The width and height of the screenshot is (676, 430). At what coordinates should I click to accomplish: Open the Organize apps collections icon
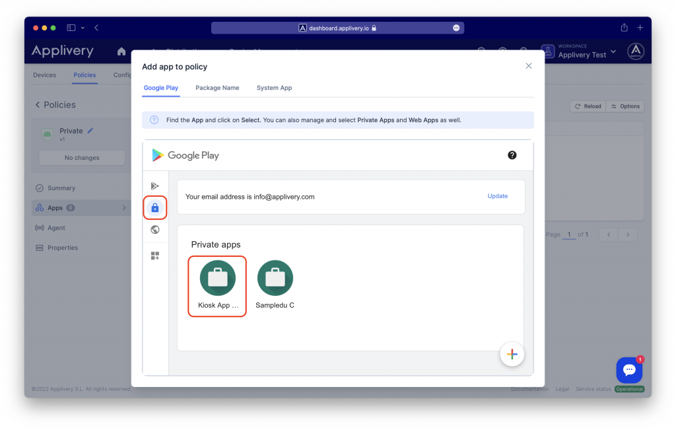coord(154,256)
